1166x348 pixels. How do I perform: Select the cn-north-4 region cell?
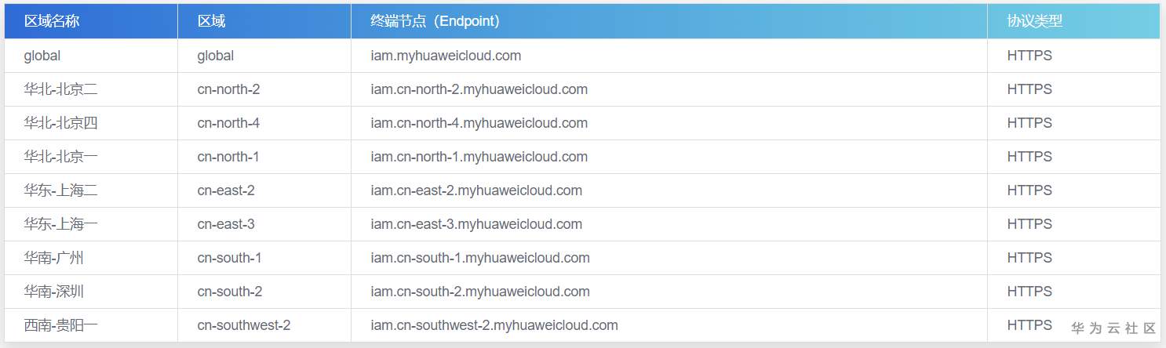coord(228,123)
